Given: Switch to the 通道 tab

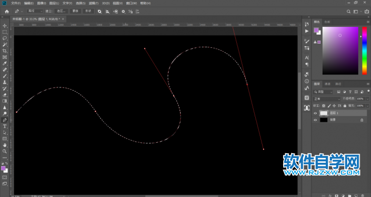Looking at the screenshot, I should (327, 84).
